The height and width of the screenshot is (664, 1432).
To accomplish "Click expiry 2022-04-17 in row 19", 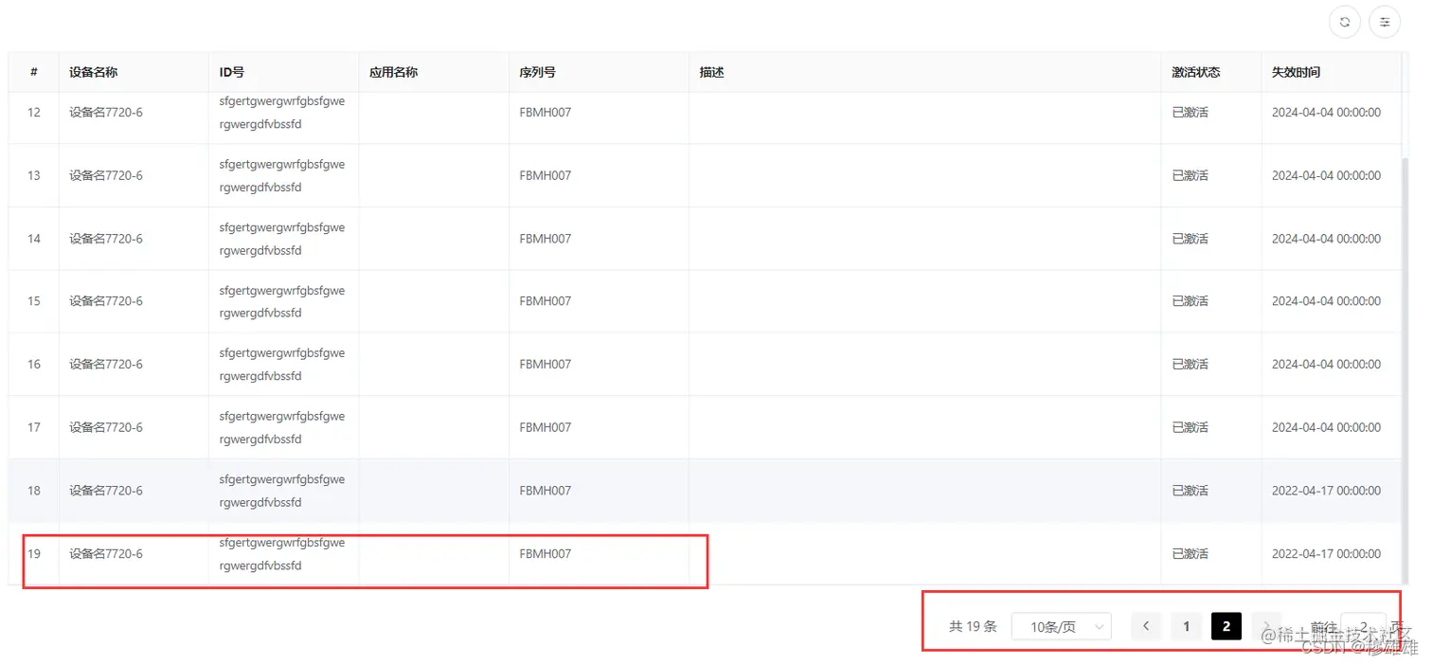I will 1326,553.
